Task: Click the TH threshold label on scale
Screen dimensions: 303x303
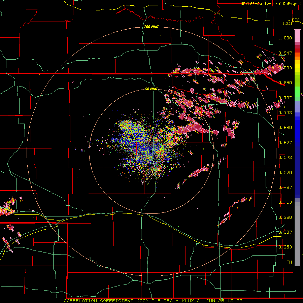Action: tap(289, 262)
